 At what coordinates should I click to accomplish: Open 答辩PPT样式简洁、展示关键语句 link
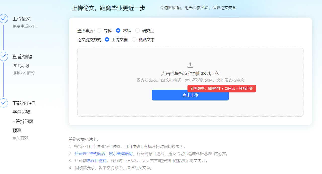point(104,154)
